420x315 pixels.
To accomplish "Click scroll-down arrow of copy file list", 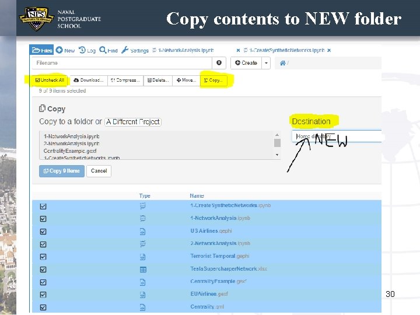I will pos(277,155).
